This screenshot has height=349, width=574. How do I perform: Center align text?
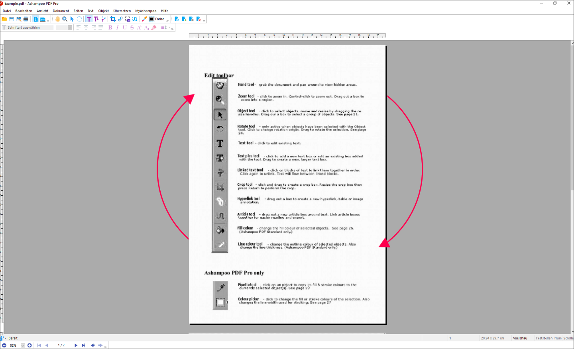pos(86,27)
